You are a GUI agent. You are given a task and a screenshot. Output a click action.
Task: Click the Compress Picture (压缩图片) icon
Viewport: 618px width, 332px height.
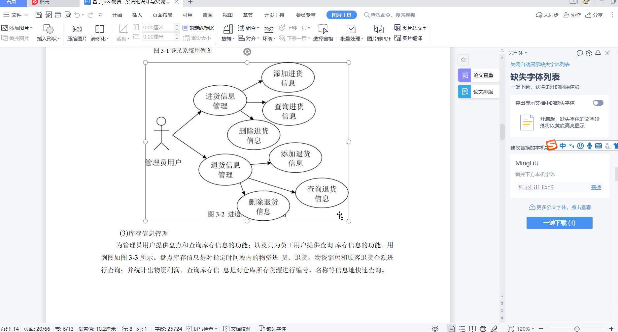click(77, 30)
